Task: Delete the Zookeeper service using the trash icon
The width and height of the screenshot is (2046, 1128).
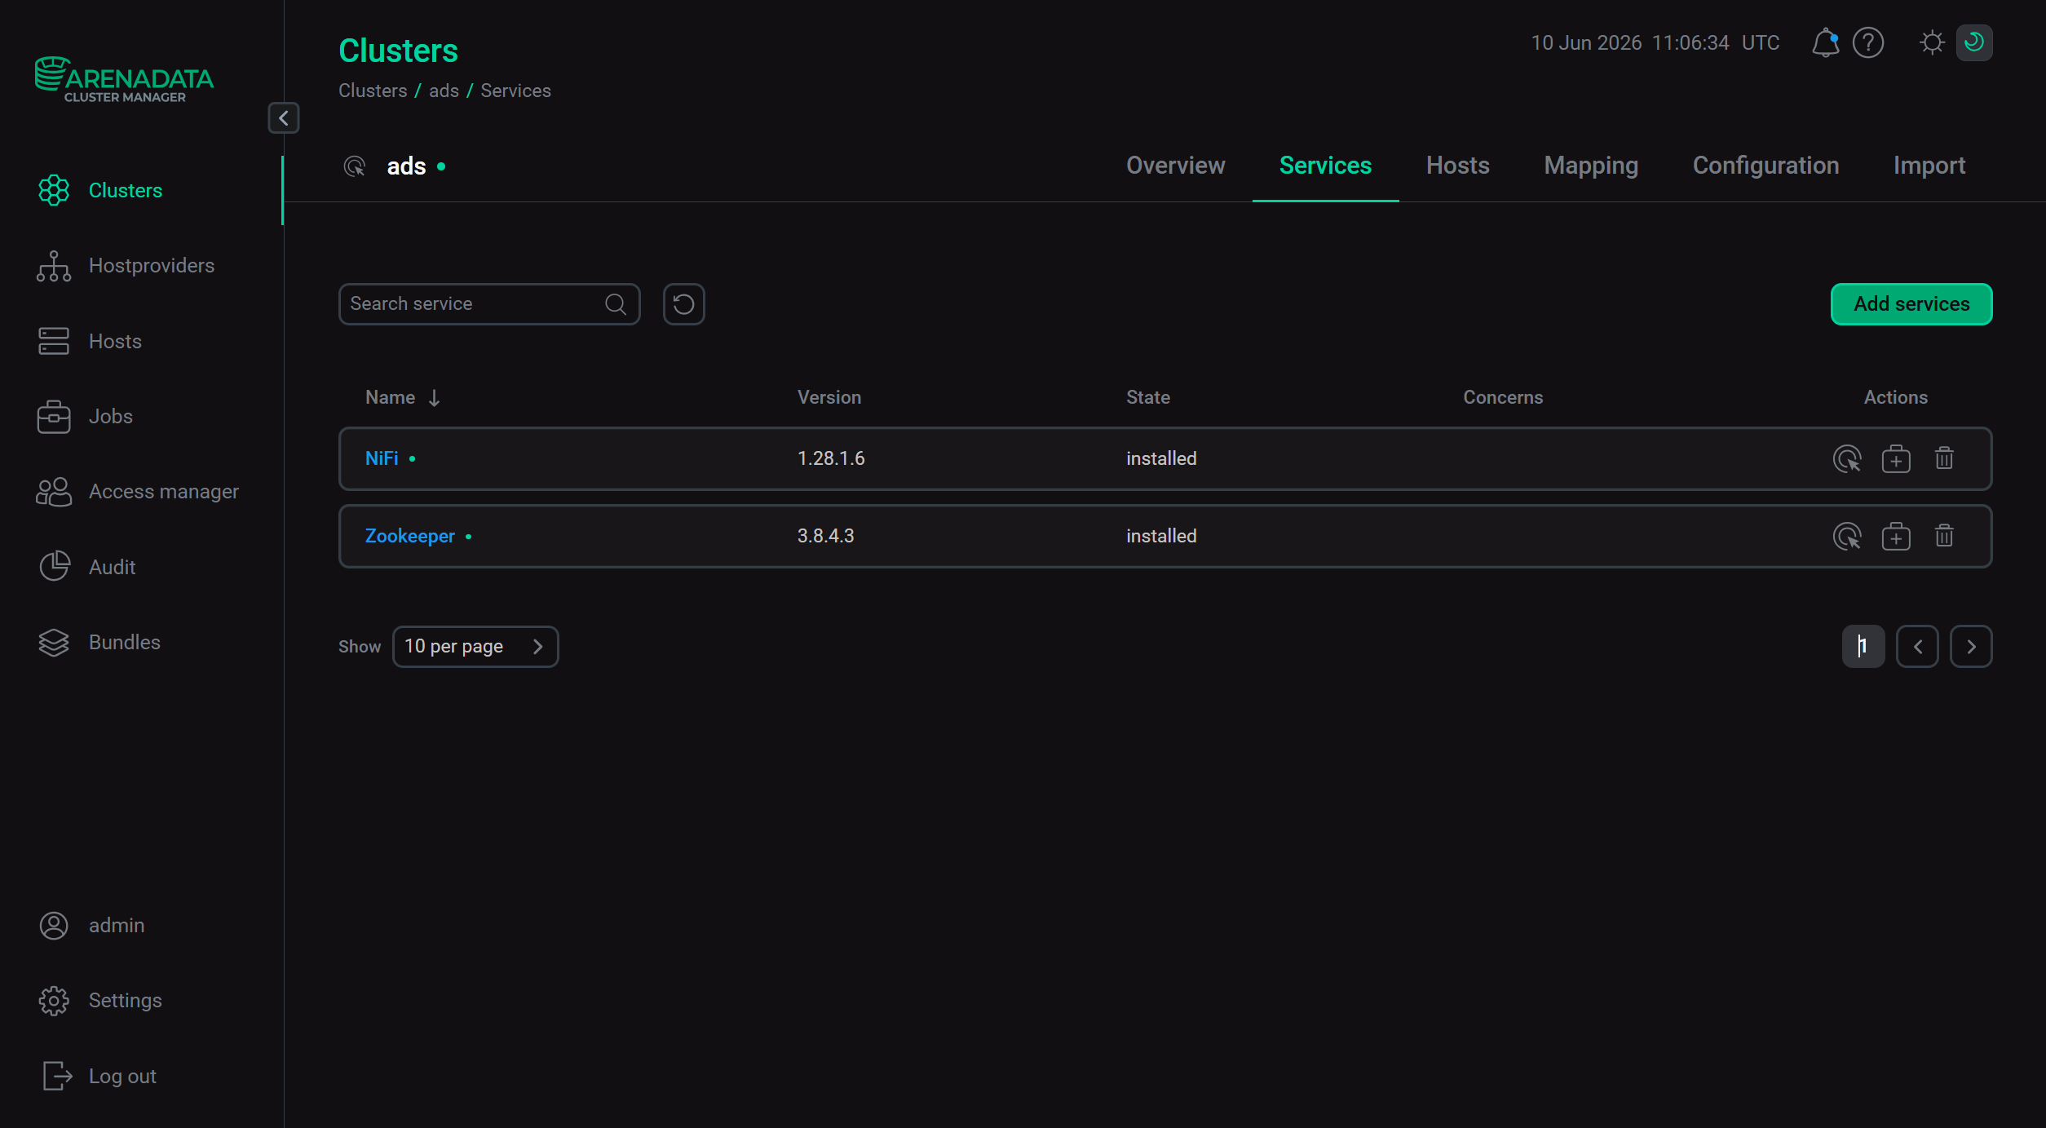Action: [1944, 536]
